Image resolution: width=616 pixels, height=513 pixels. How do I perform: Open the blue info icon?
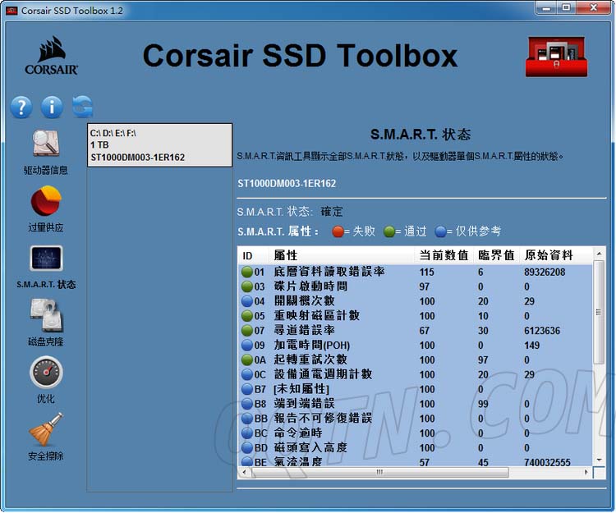(x=52, y=107)
